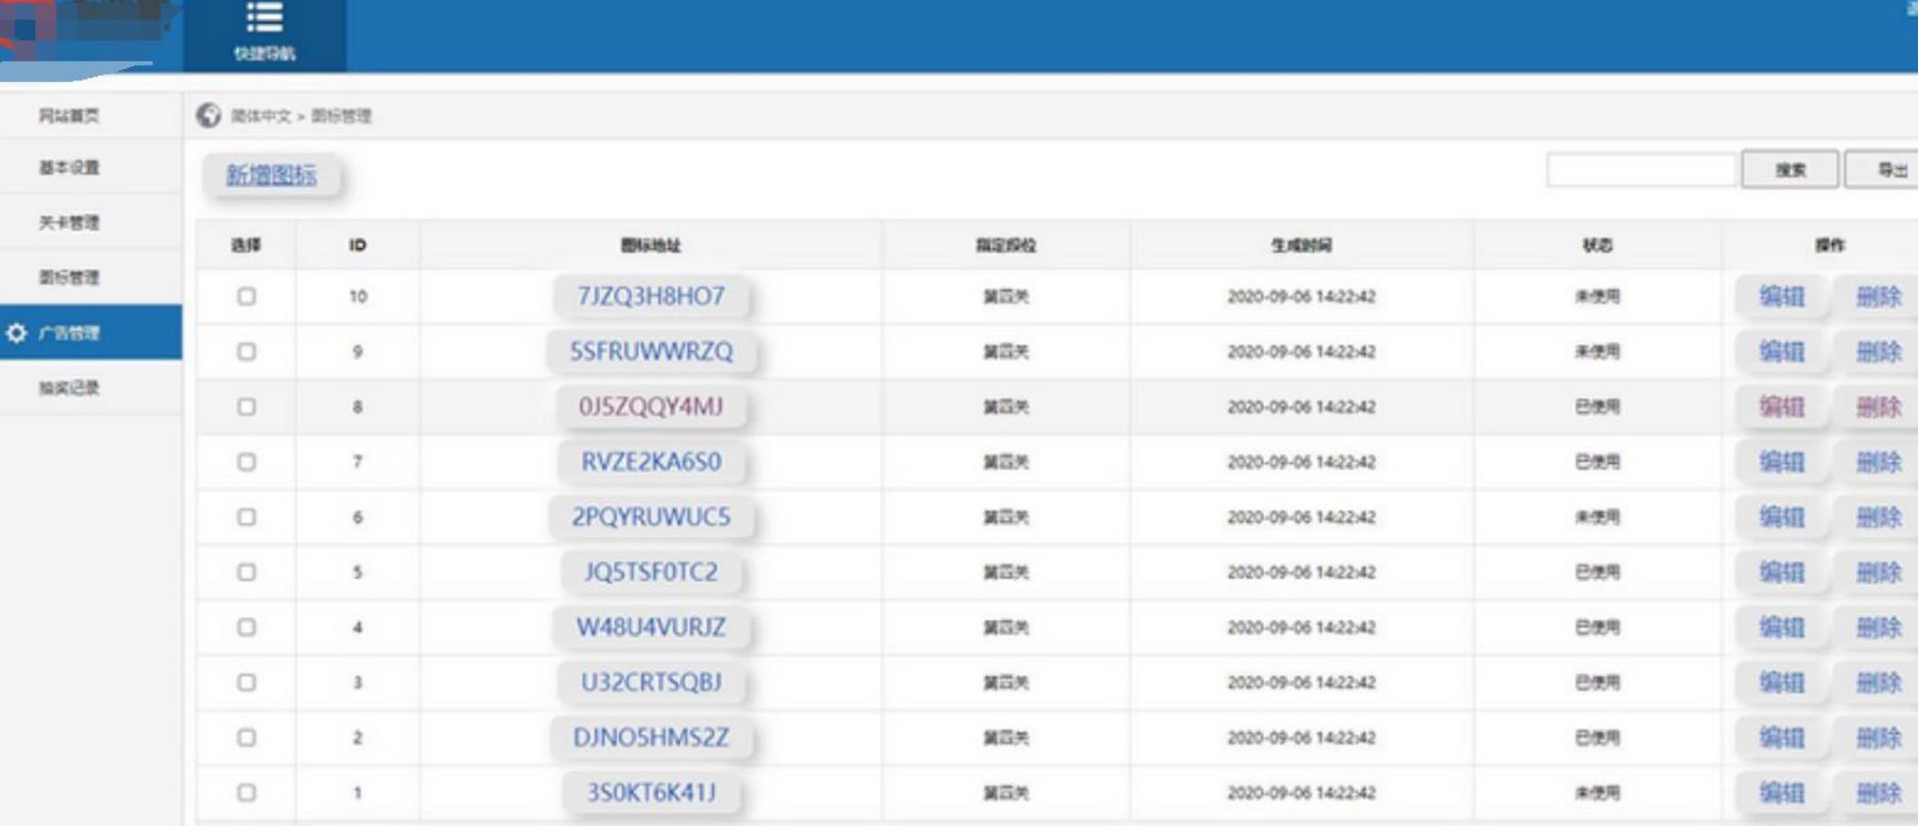
Task: Click 编辑 for row DJNO5HMS2Z
Action: click(1782, 737)
